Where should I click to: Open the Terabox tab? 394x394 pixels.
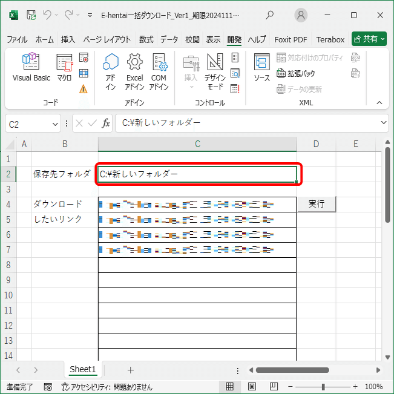(x=330, y=39)
